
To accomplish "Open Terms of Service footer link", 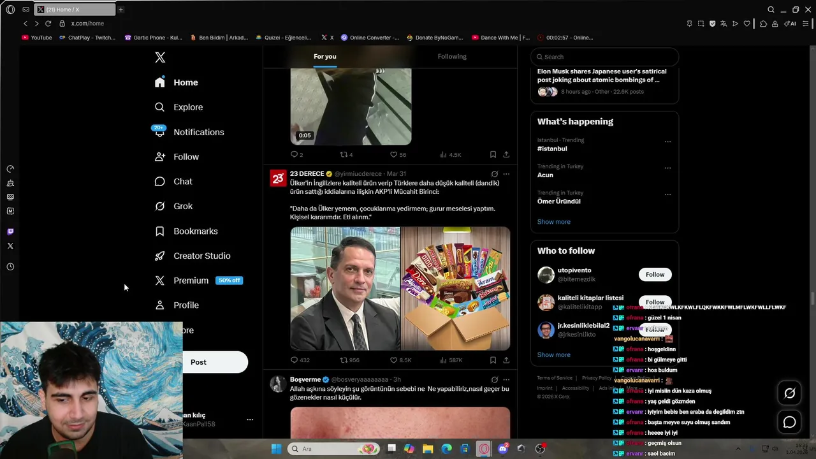I will click(555, 378).
